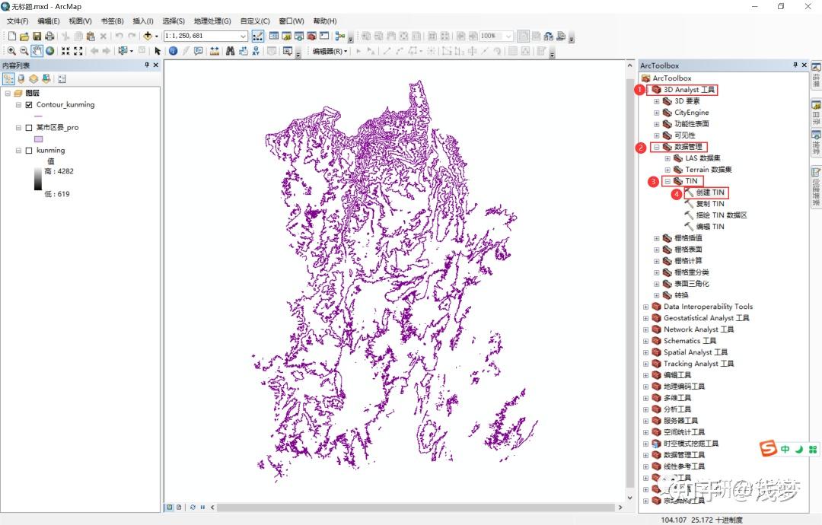Click the ArcToolbox window icon in the toolbar

click(311, 35)
